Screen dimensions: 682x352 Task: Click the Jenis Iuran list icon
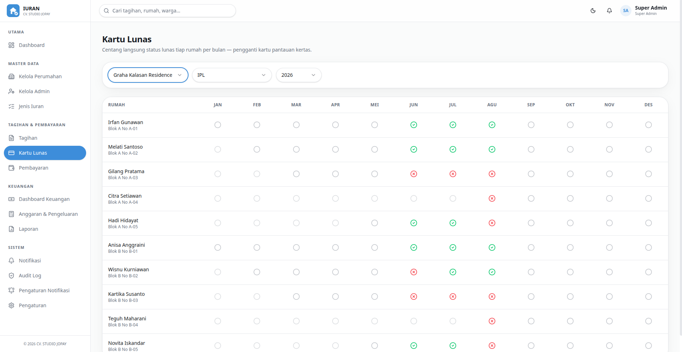[x=11, y=106]
